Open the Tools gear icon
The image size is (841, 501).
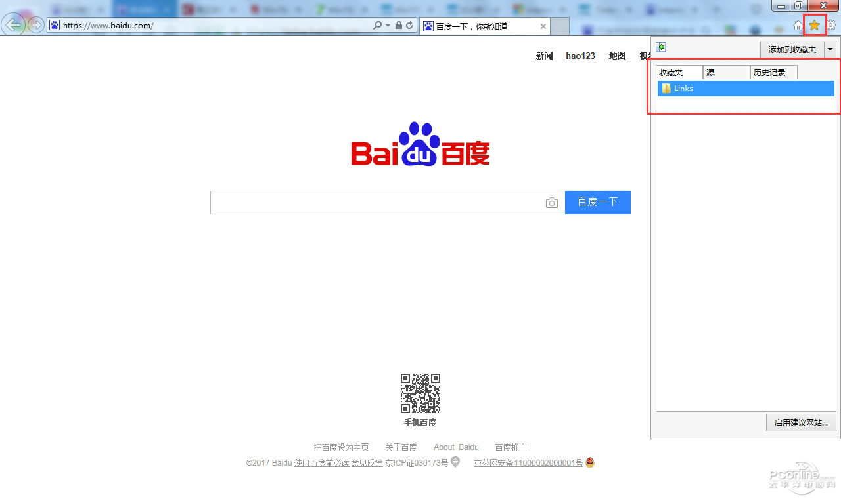point(831,26)
